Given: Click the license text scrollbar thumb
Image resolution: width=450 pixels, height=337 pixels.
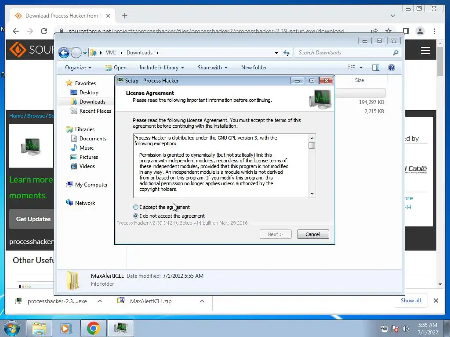Looking at the screenshot, I should click(x=312, y=146).
